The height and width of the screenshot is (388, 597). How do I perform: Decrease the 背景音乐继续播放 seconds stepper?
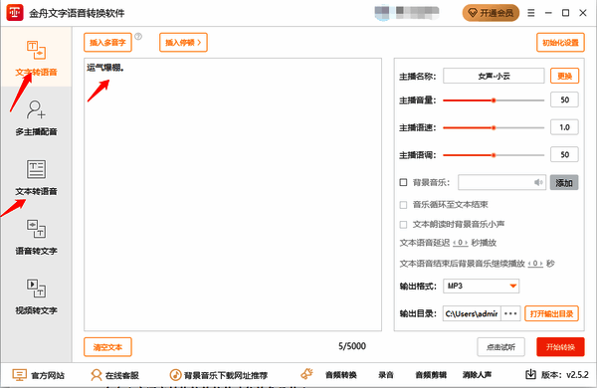click(530, 264)
